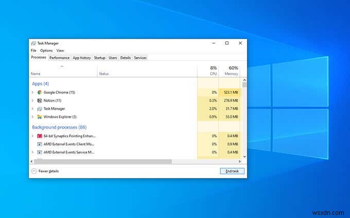350x218 pixels.
Task: Click the horizontal scrollbar right arrow
Action: tap(240, 162)
